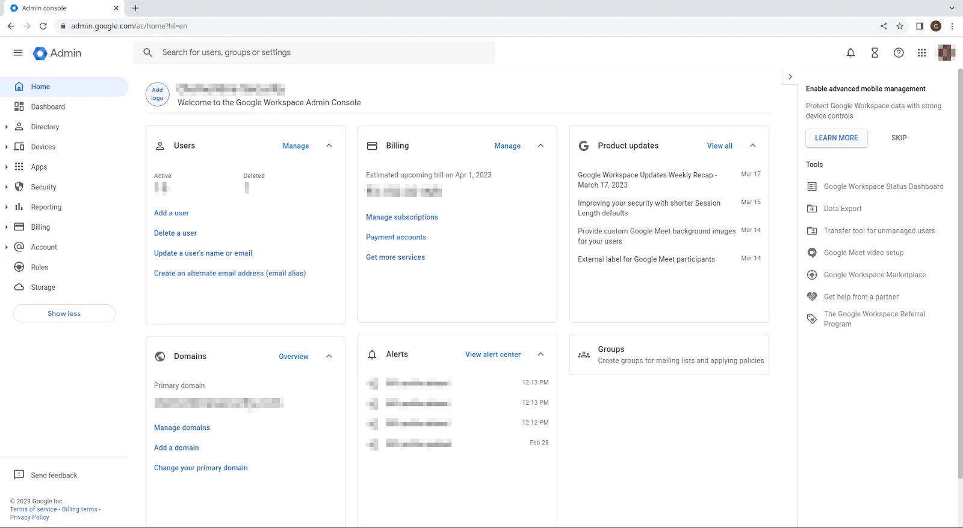
Task: Expand the Devices sidebar section arrow
Action: click(x=6, y=147)
